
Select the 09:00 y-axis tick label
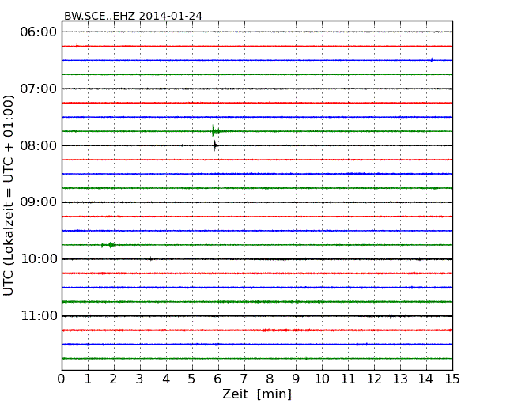point(39,202)
